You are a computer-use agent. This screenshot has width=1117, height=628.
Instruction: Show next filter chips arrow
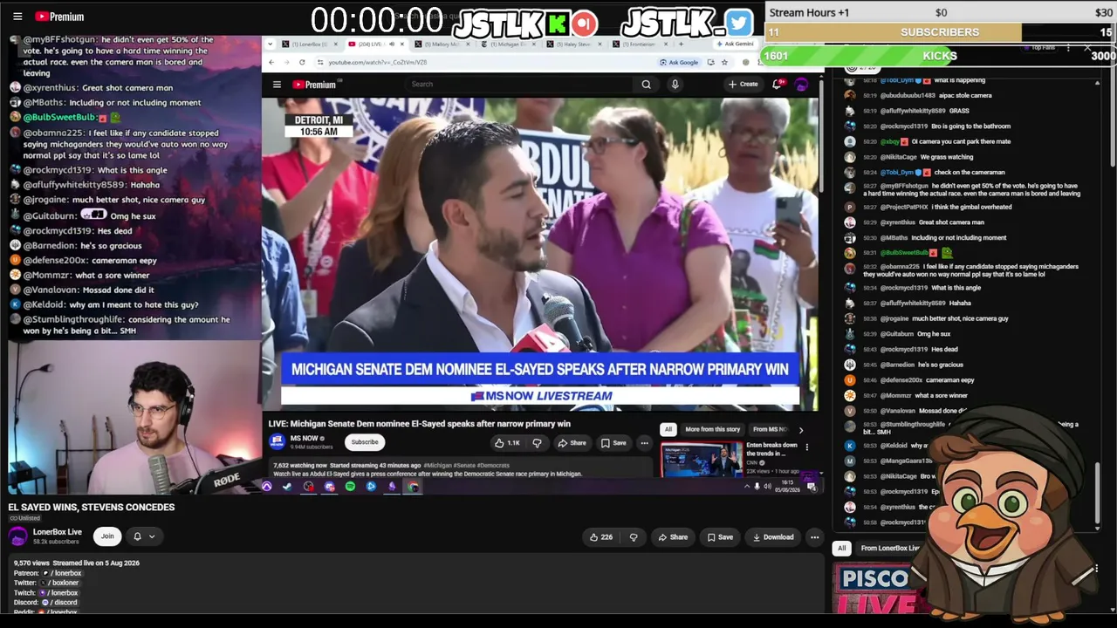tap(801, 429)
